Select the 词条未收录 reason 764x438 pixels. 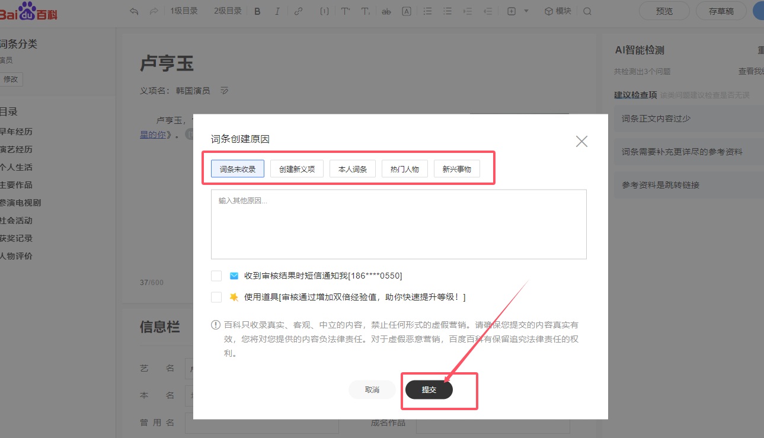coord(238,169)
